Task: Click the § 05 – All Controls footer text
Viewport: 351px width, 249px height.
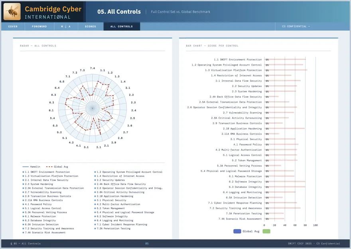Action: coord(26,243)
